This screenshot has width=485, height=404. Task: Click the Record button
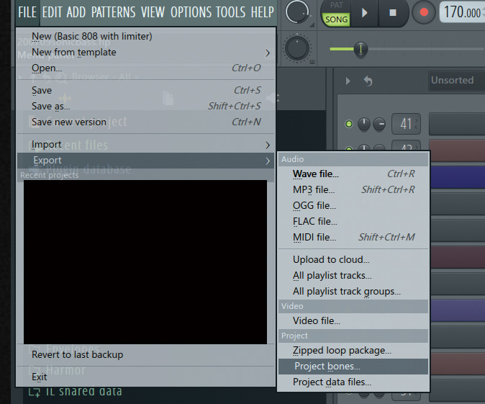(x=424, y=12)
